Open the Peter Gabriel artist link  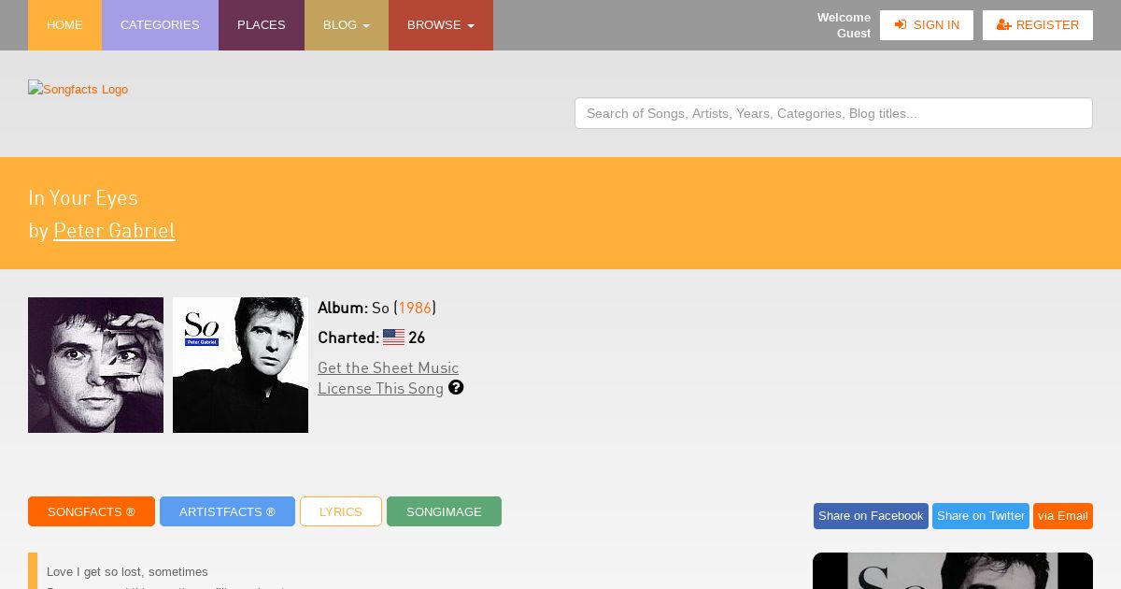point(114,230)
